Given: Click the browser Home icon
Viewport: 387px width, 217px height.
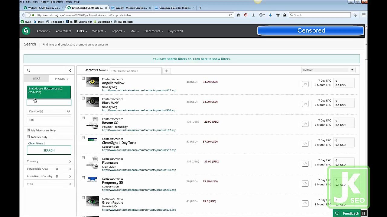Looking at the screenshot, I should pos(238,15).
